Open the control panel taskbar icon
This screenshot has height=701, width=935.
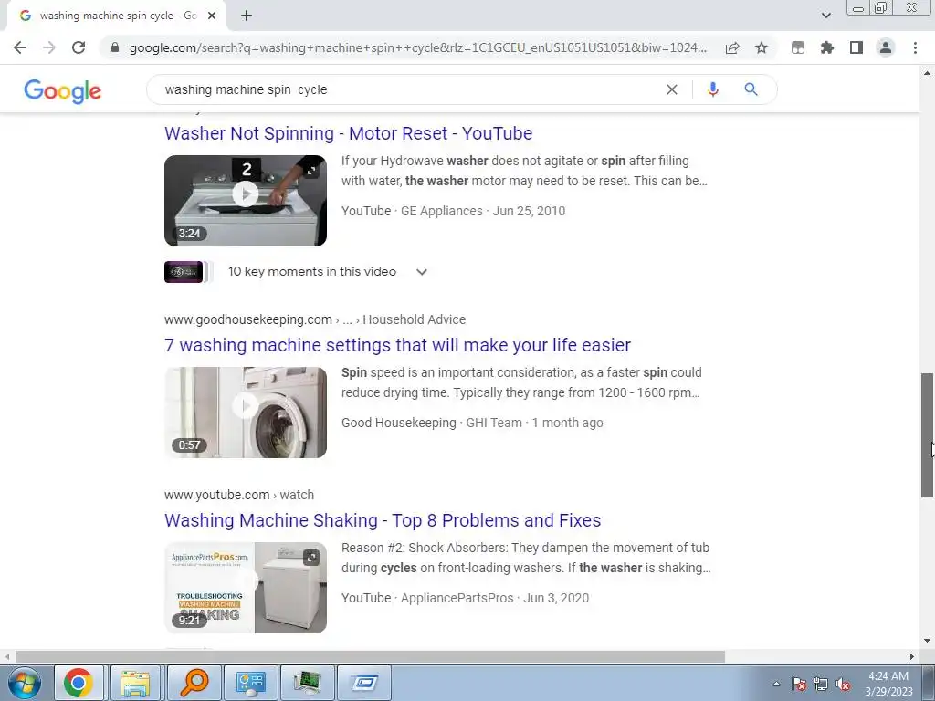(x=250, y=683)
